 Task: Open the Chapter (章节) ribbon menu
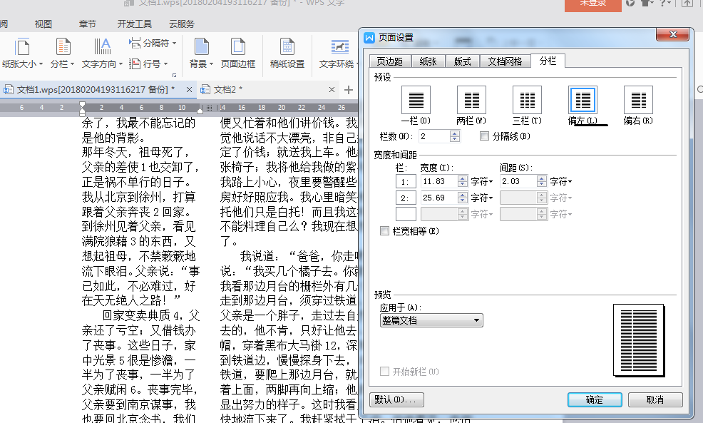88,24
